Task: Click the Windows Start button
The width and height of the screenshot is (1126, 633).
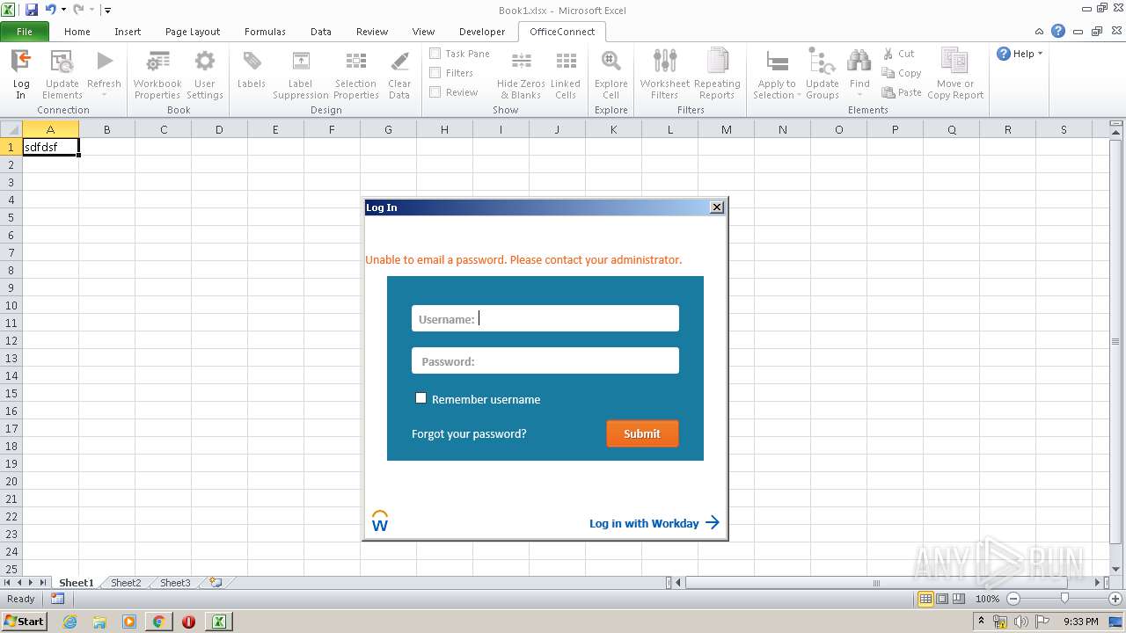Action: point(24,621)
